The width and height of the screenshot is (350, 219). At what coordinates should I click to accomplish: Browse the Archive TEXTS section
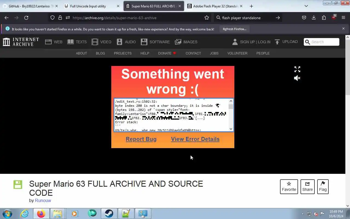(77, 42)
